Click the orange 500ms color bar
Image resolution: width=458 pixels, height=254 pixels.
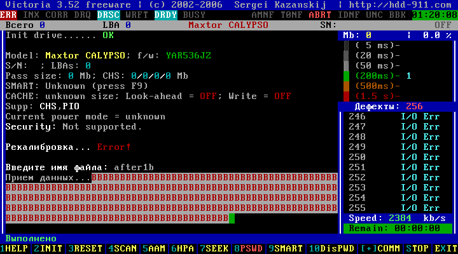346,86
